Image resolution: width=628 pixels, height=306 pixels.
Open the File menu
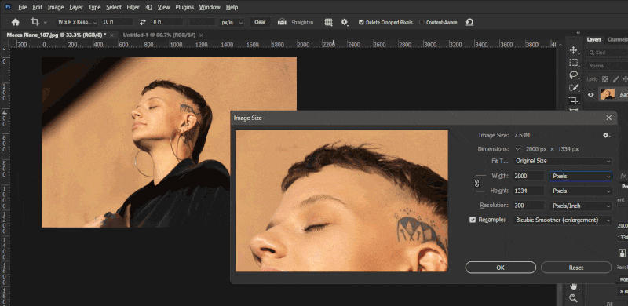[x=23, y=7]
